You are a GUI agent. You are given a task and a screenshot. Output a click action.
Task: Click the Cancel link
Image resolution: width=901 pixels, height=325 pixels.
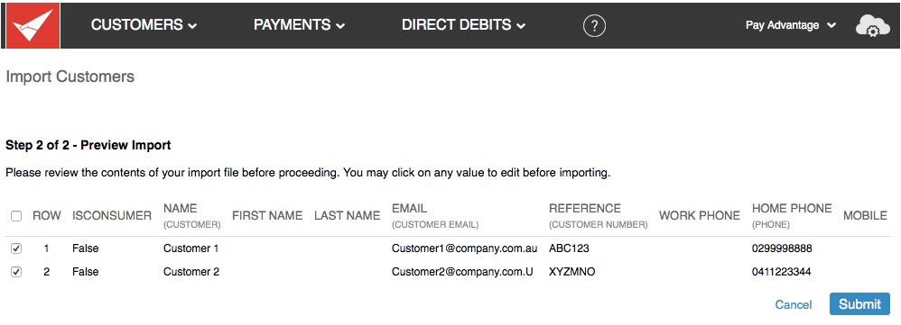(794, 305)
